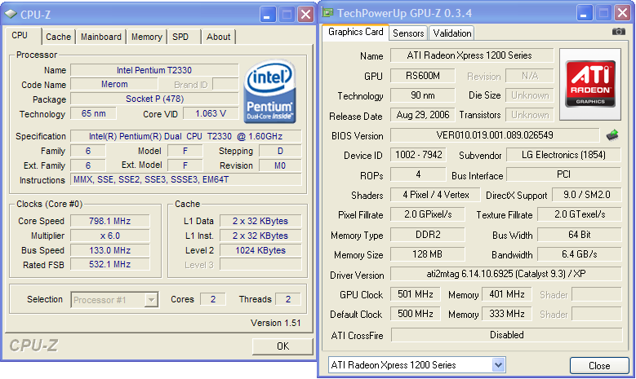
Task: Click the Core Speed value 798.1 MHz
Action: [110, 221]
